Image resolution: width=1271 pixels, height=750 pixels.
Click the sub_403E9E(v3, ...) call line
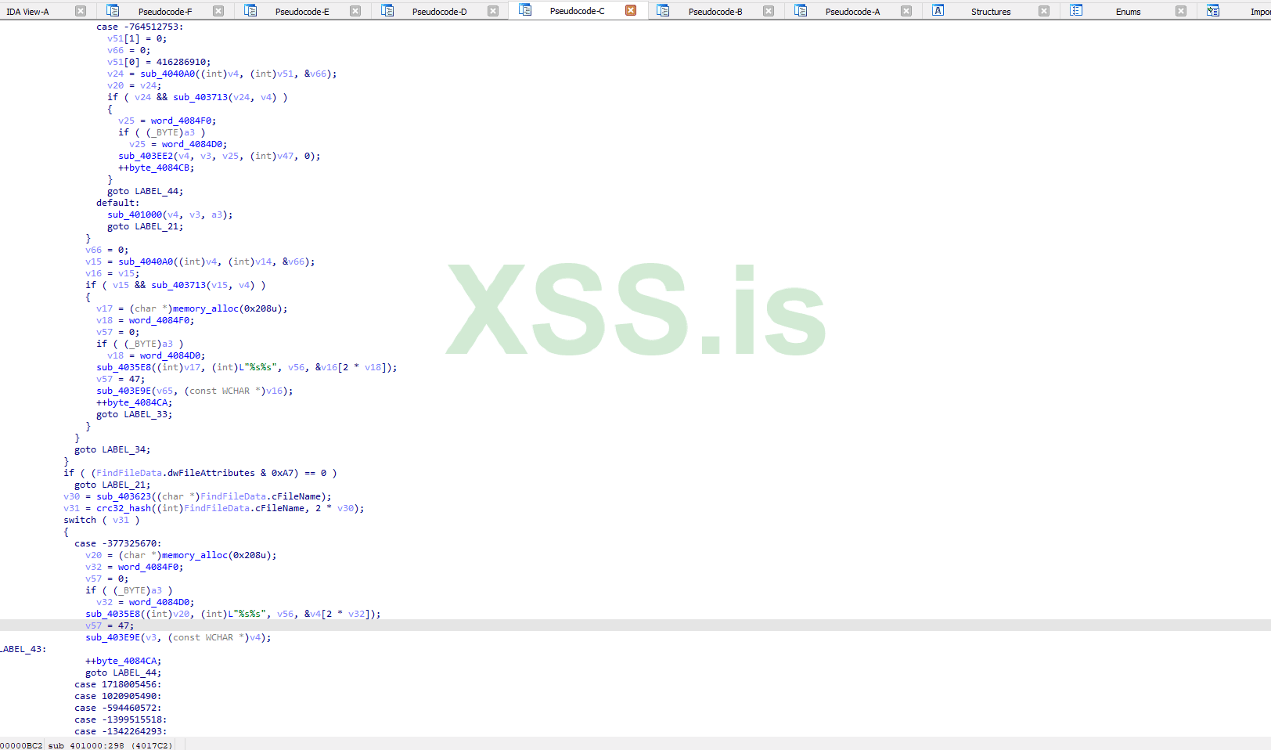(178, 637)
